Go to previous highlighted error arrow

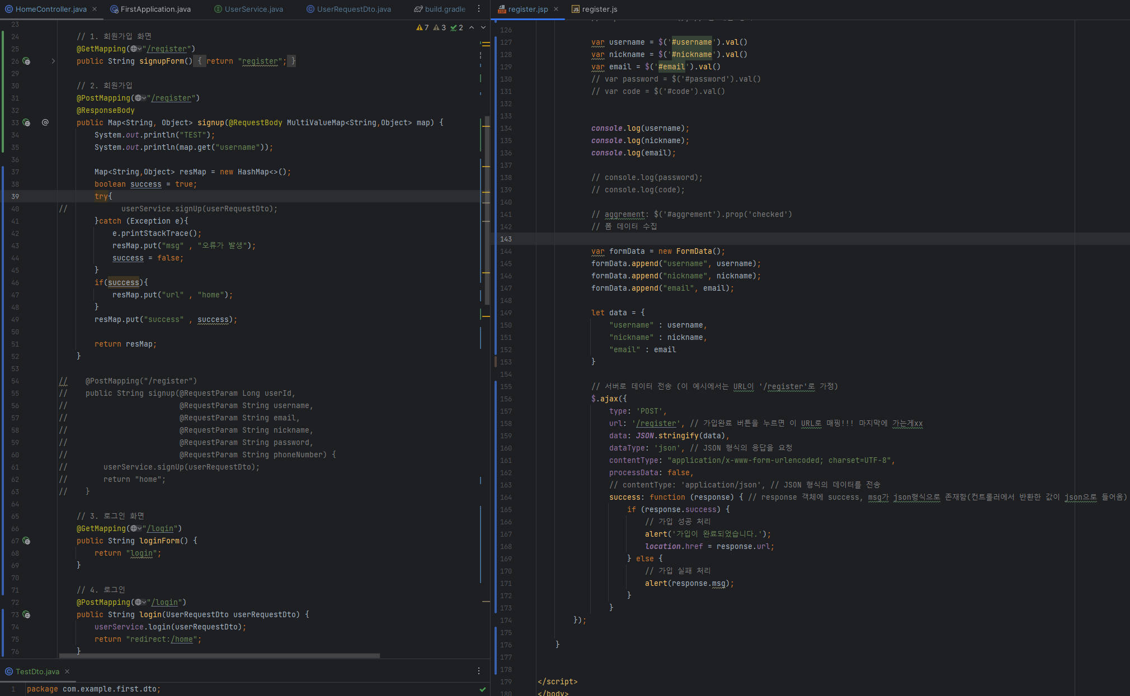coord(472,27)
